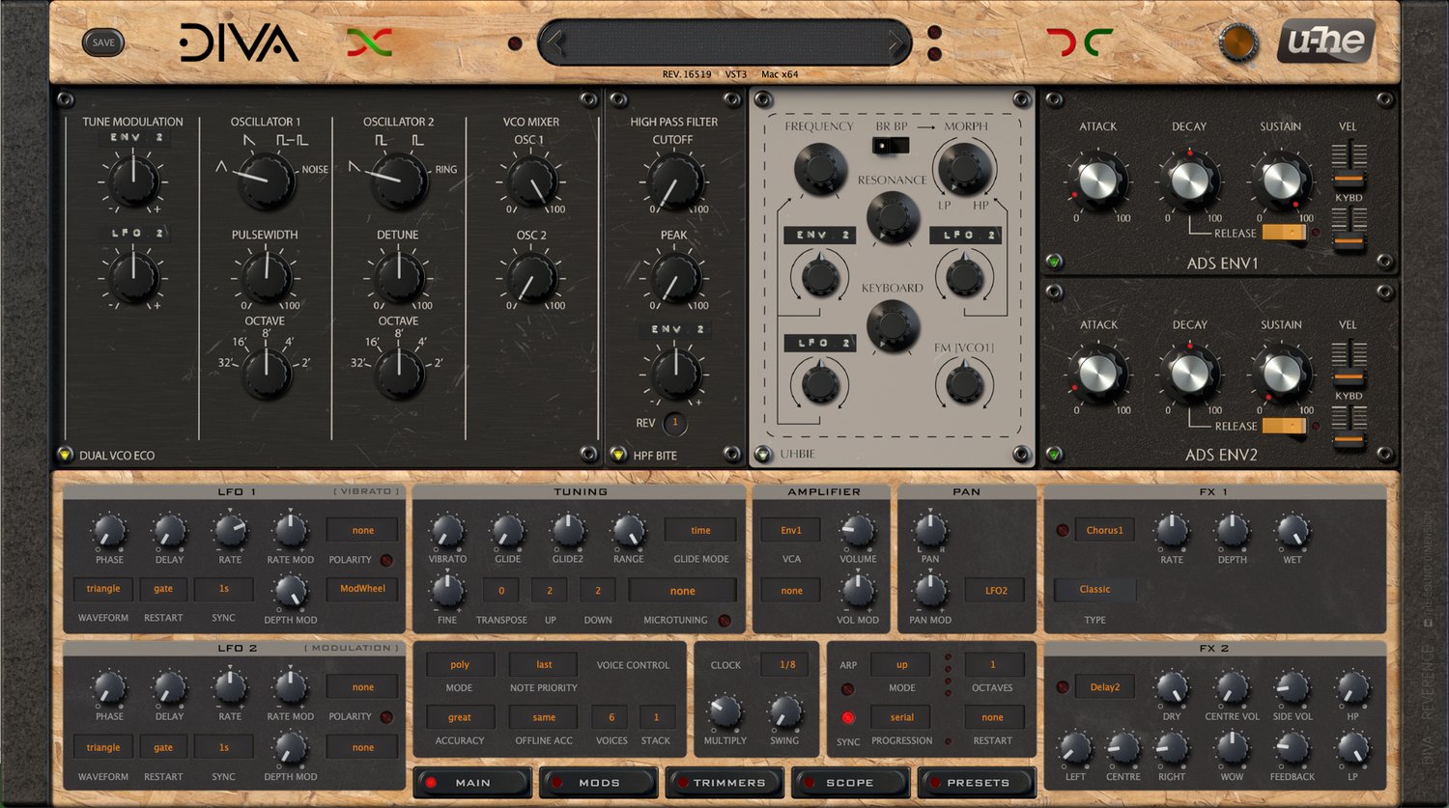The image size is (1449, 808).
Task: Open the Glide Mode time selector
Action: [x=700, y=530]
